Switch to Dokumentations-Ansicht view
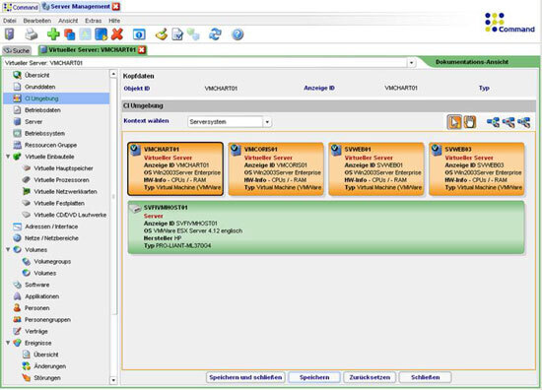Viewport: 542px width, 390px height. pyautogui.click(x=472, y=62)
